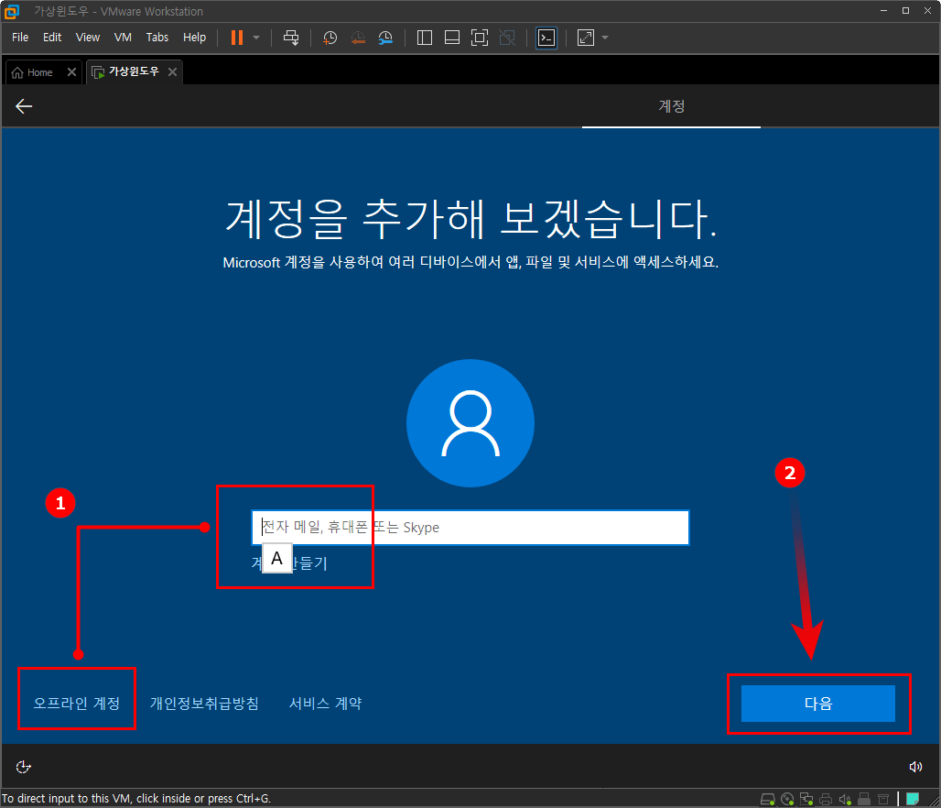The height and width of the screenshot is (808, 941).
Task: Toggle the thumbnail bar view
Action: click(452, 38)
